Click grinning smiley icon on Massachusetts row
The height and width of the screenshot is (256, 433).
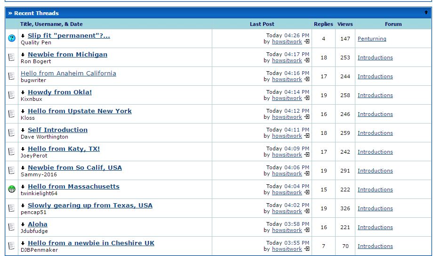[12, 189]
